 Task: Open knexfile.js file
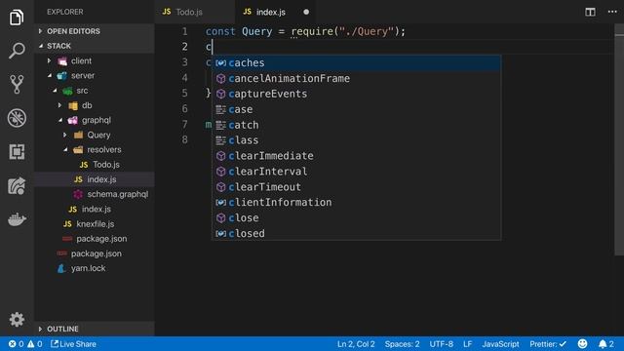[95, 224]
